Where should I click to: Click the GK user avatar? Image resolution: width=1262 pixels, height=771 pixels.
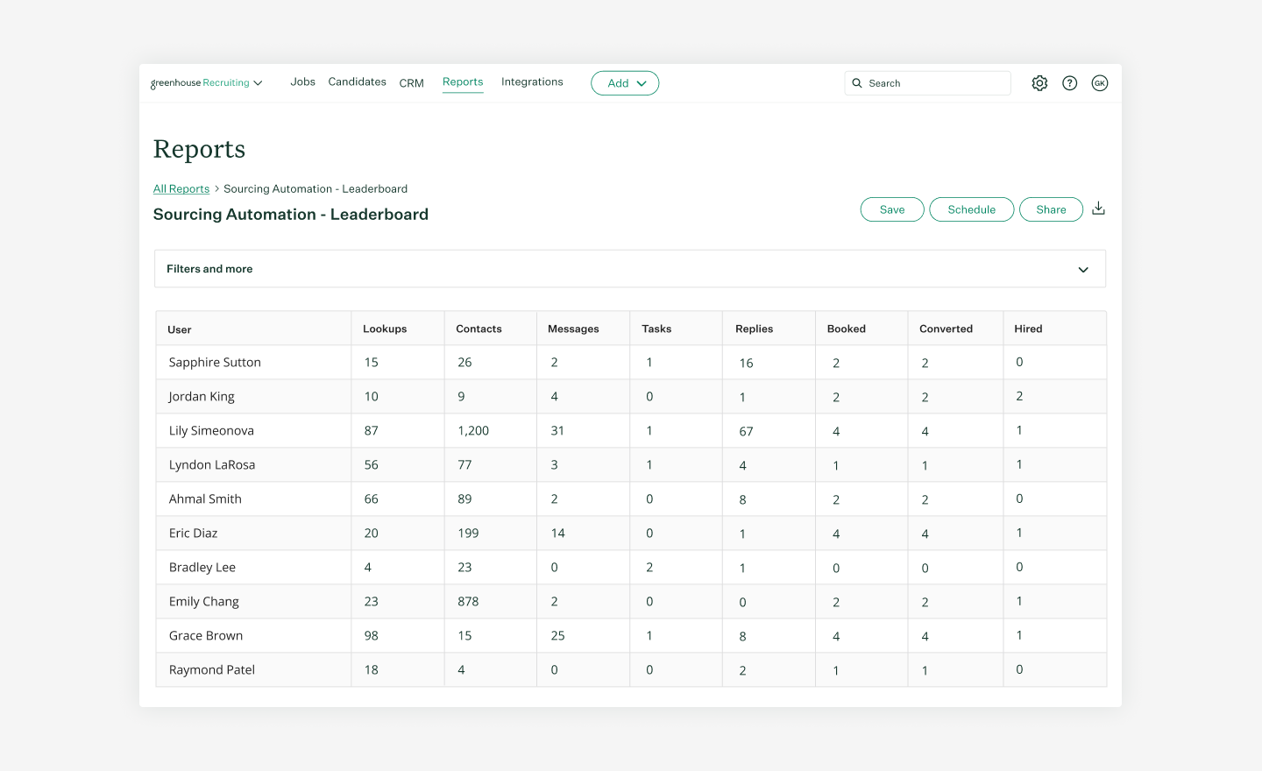(1099, 82)
